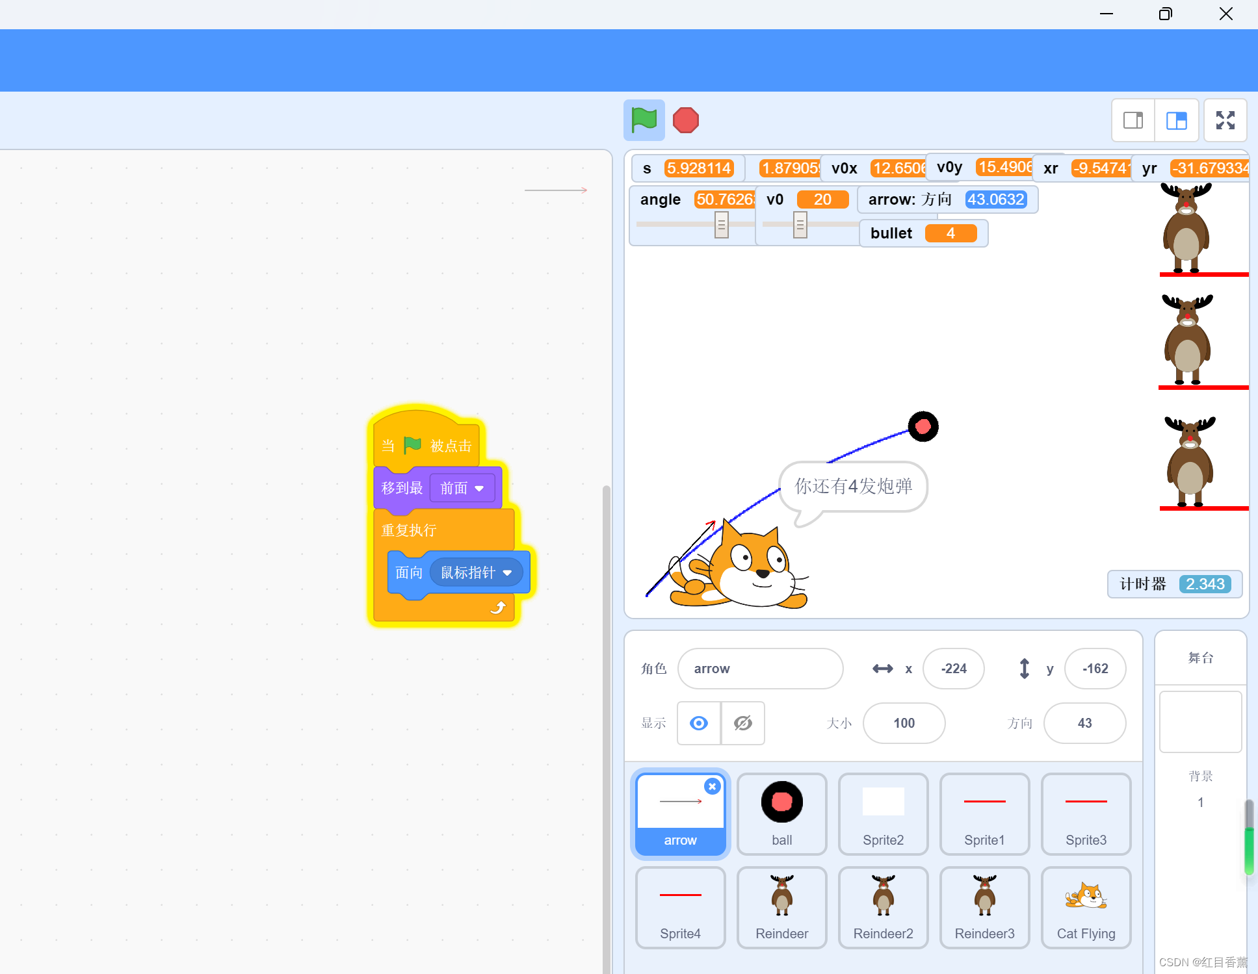Switch to large stage layout
The height and width of the screenshot is (974, 1258).
click(1176, 120)
